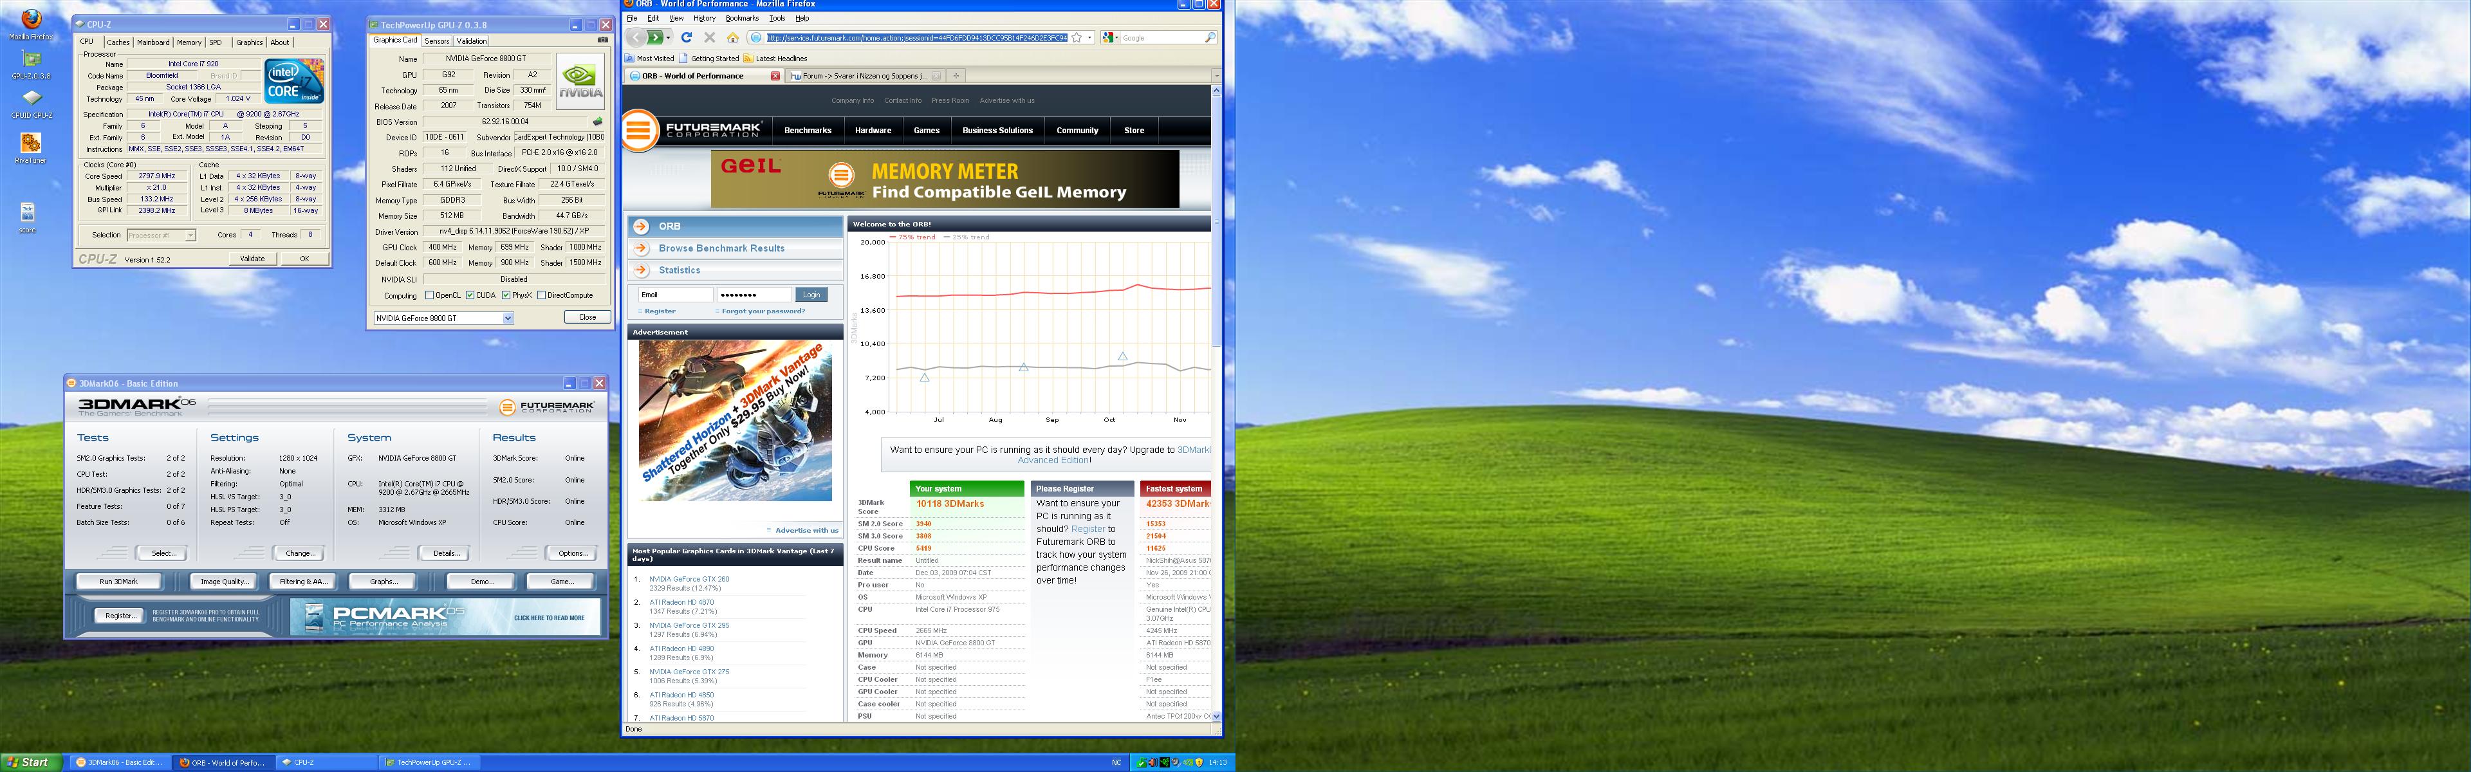This screenshot has height=772, width=2471.
Task: Open the Benchmarks navigation item on Futuremark
Action: (808, 131)
